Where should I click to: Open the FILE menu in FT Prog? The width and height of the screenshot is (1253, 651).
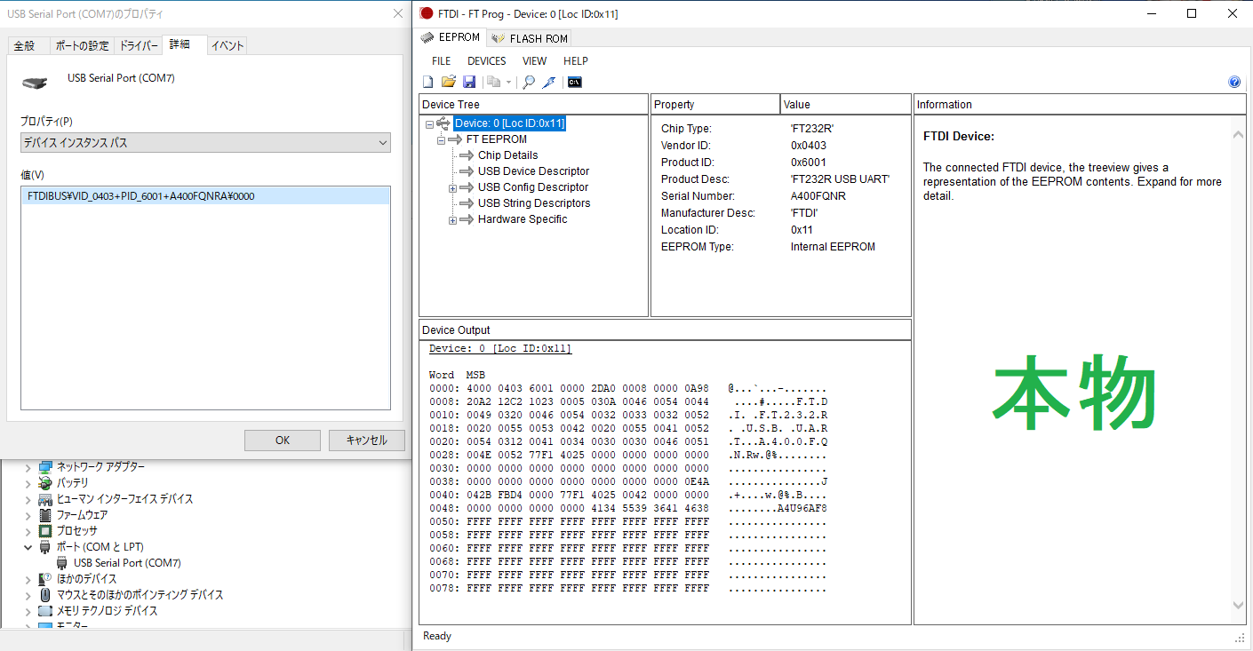click(x=441, y=61)
